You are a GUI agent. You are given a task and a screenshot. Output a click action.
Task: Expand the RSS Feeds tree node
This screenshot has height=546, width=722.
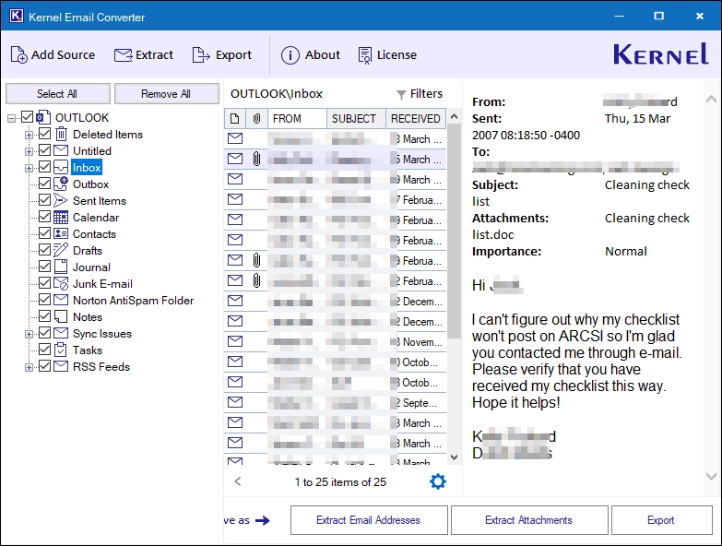click(29, 367)
